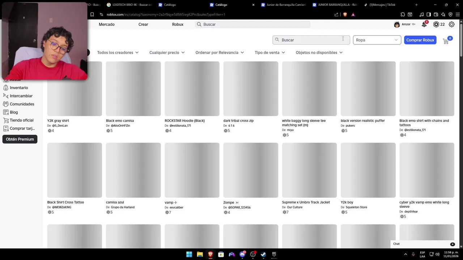Click the bookmark icon in browser toolbar
The image size is (463, 260).
(x=92, y=14)
